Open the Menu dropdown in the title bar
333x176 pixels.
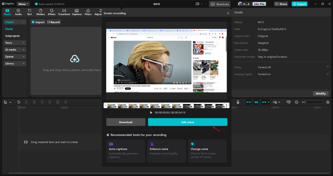click(x=23, y=4)
